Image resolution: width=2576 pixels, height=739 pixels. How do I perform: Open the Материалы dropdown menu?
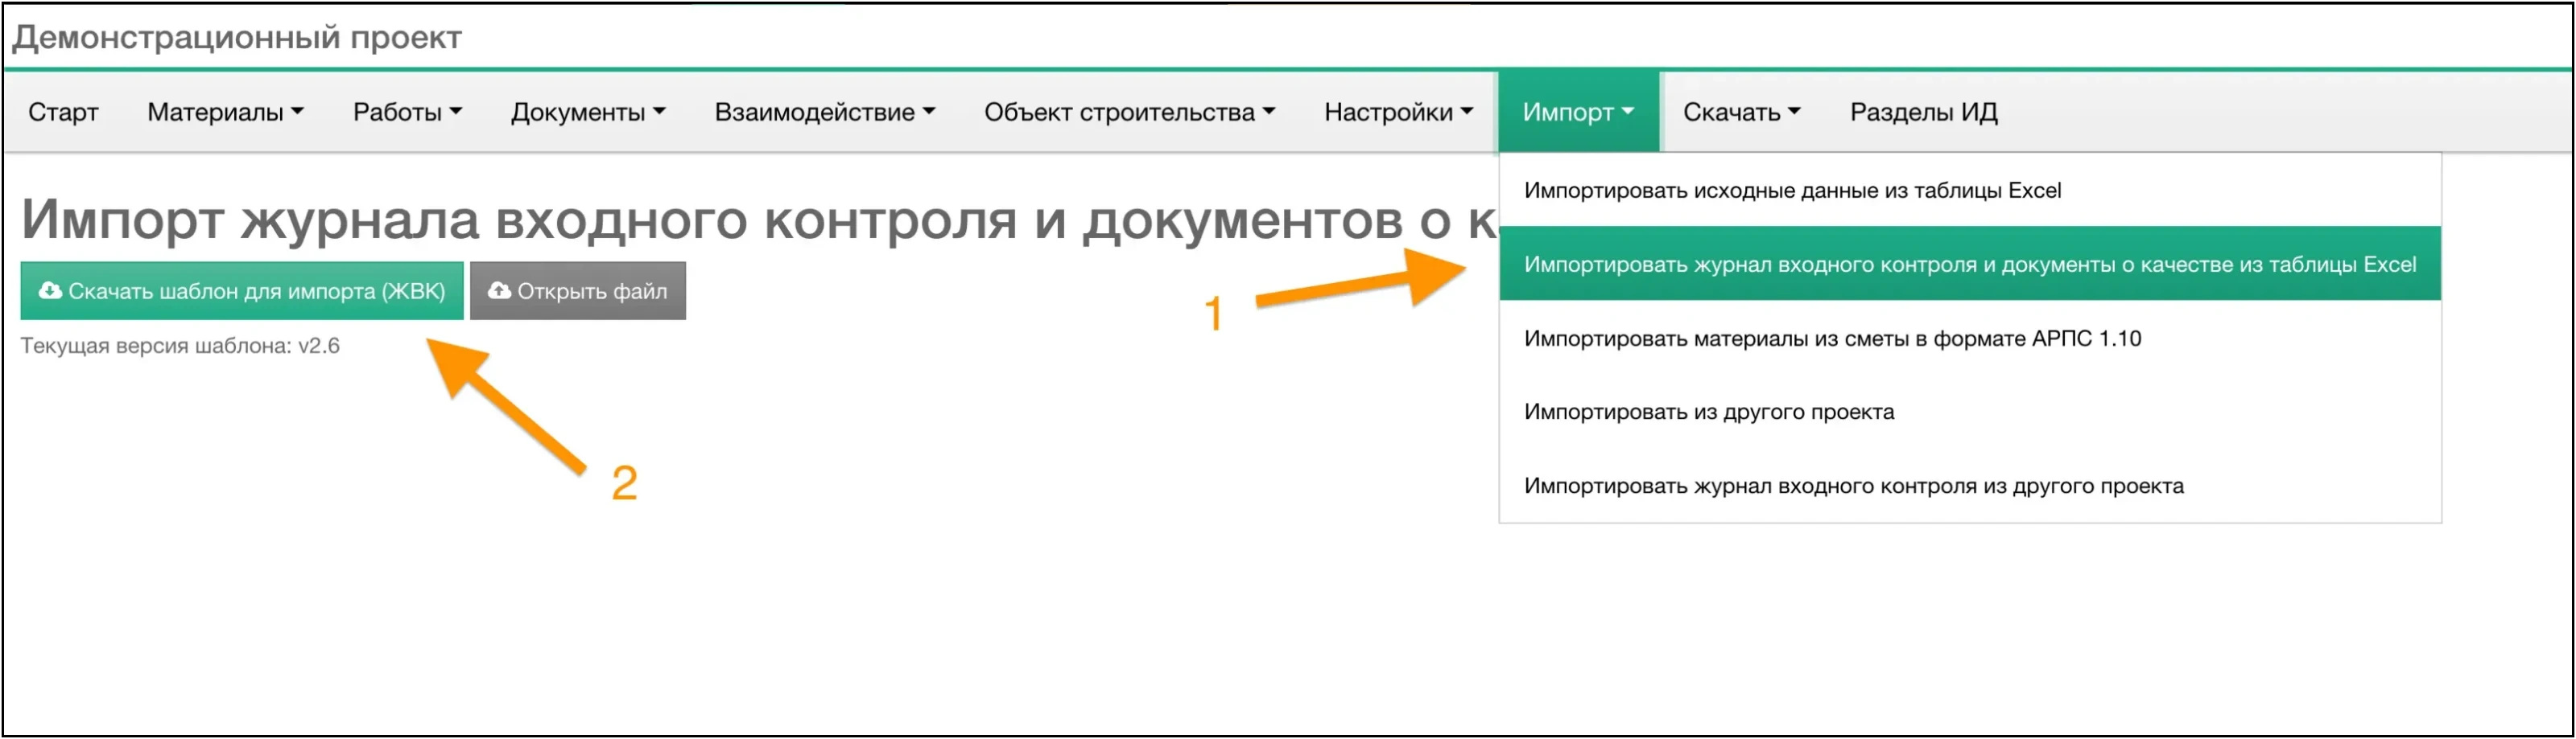[225, 112]
